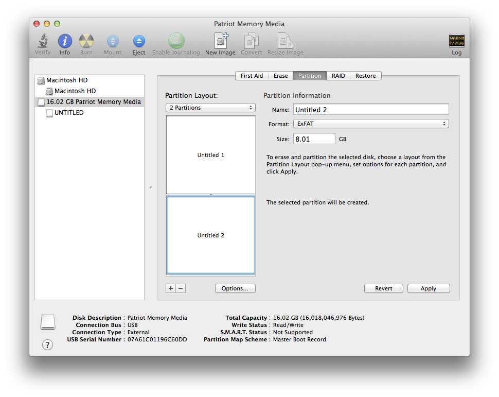499x397 pixels.
Task: Switch to the RAID tab
Action: 338,76
